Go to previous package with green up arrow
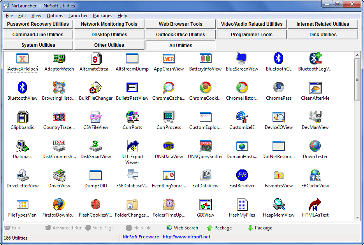Viewport: 364px width, 245px height. click(219, 228)
